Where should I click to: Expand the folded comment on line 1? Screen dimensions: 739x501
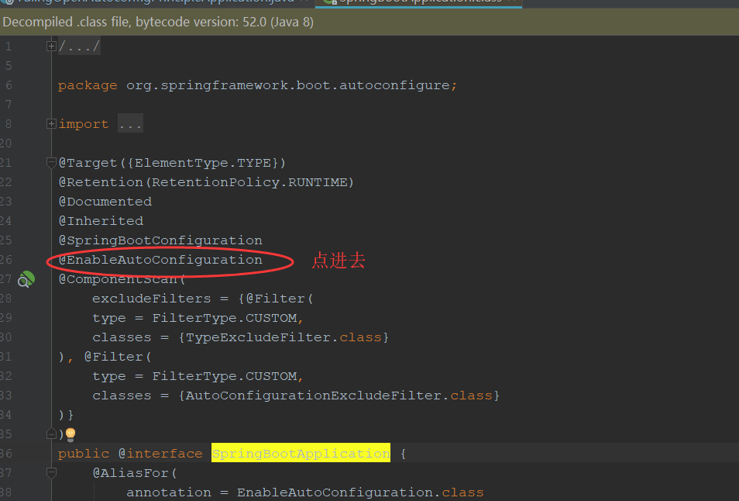pos(51,47)
